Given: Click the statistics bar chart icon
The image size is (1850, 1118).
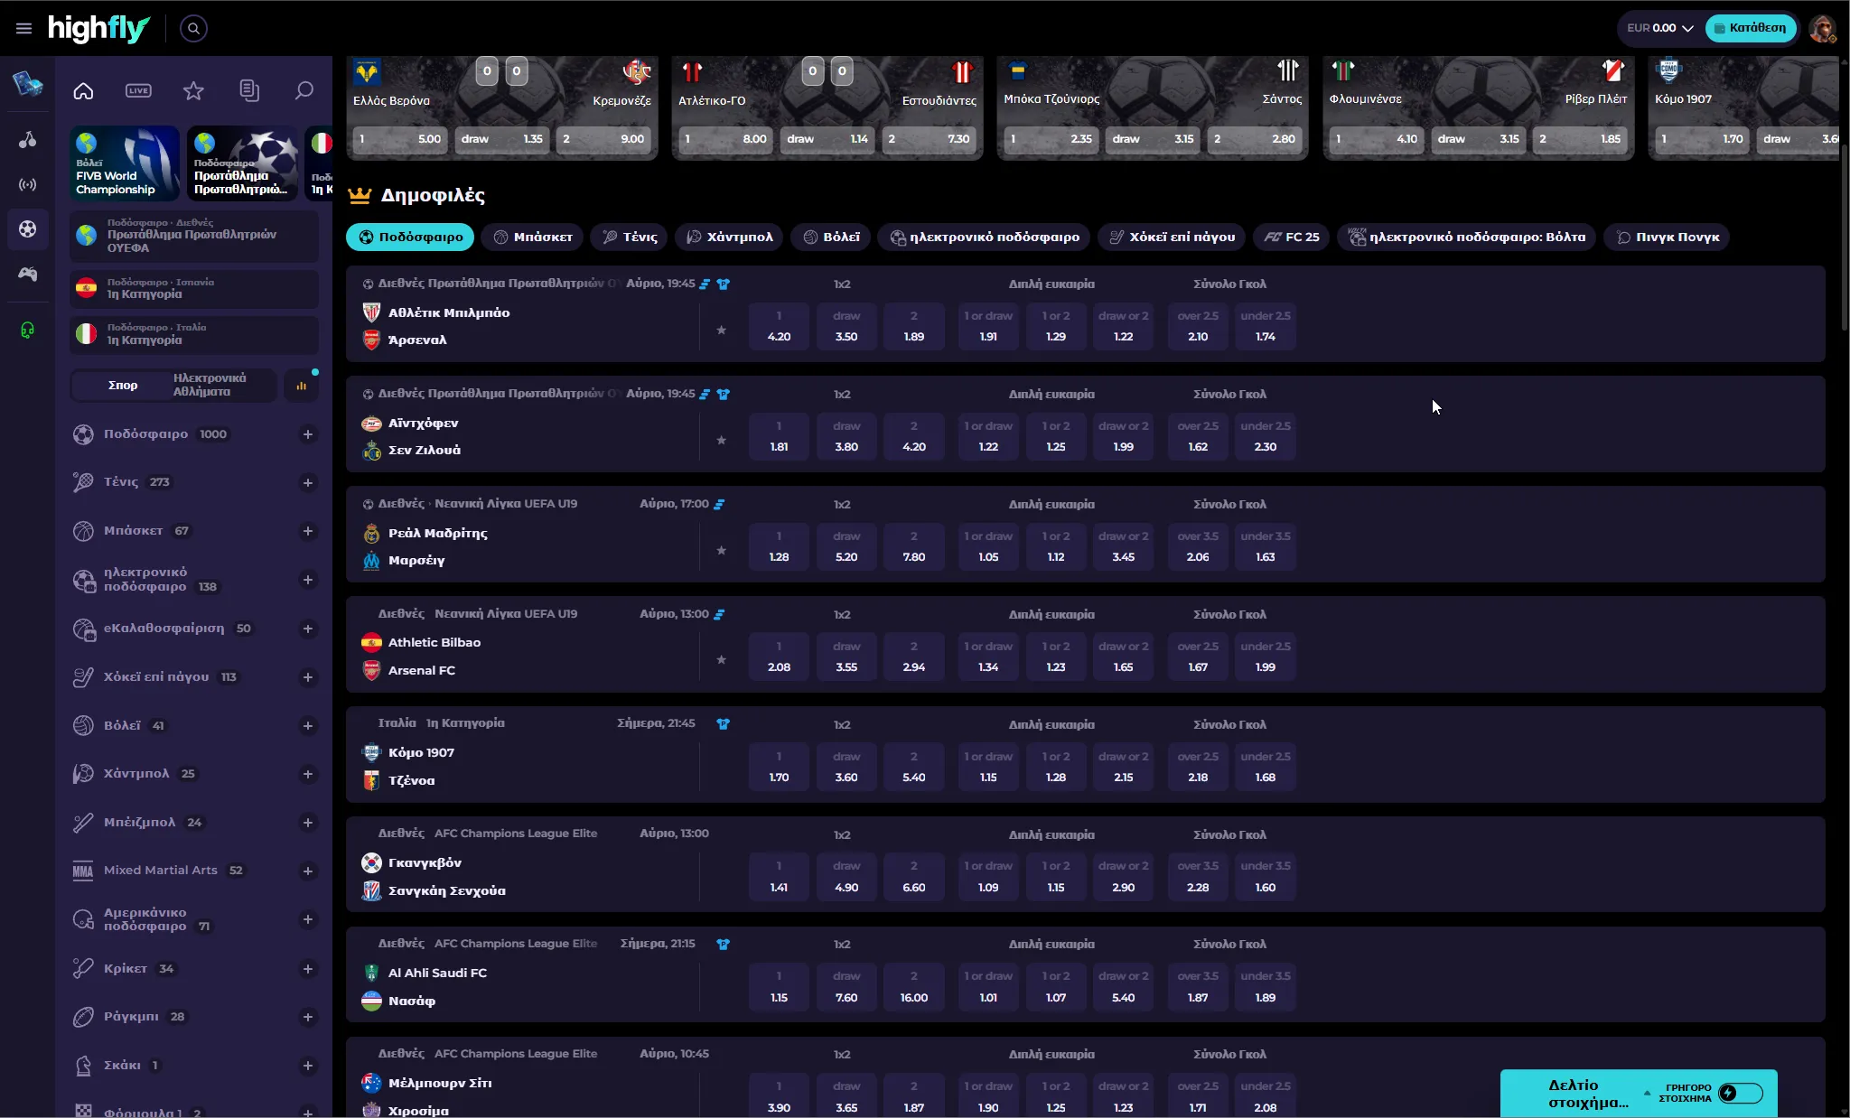Looking at the screenshot, I should [x=301, y=386].
